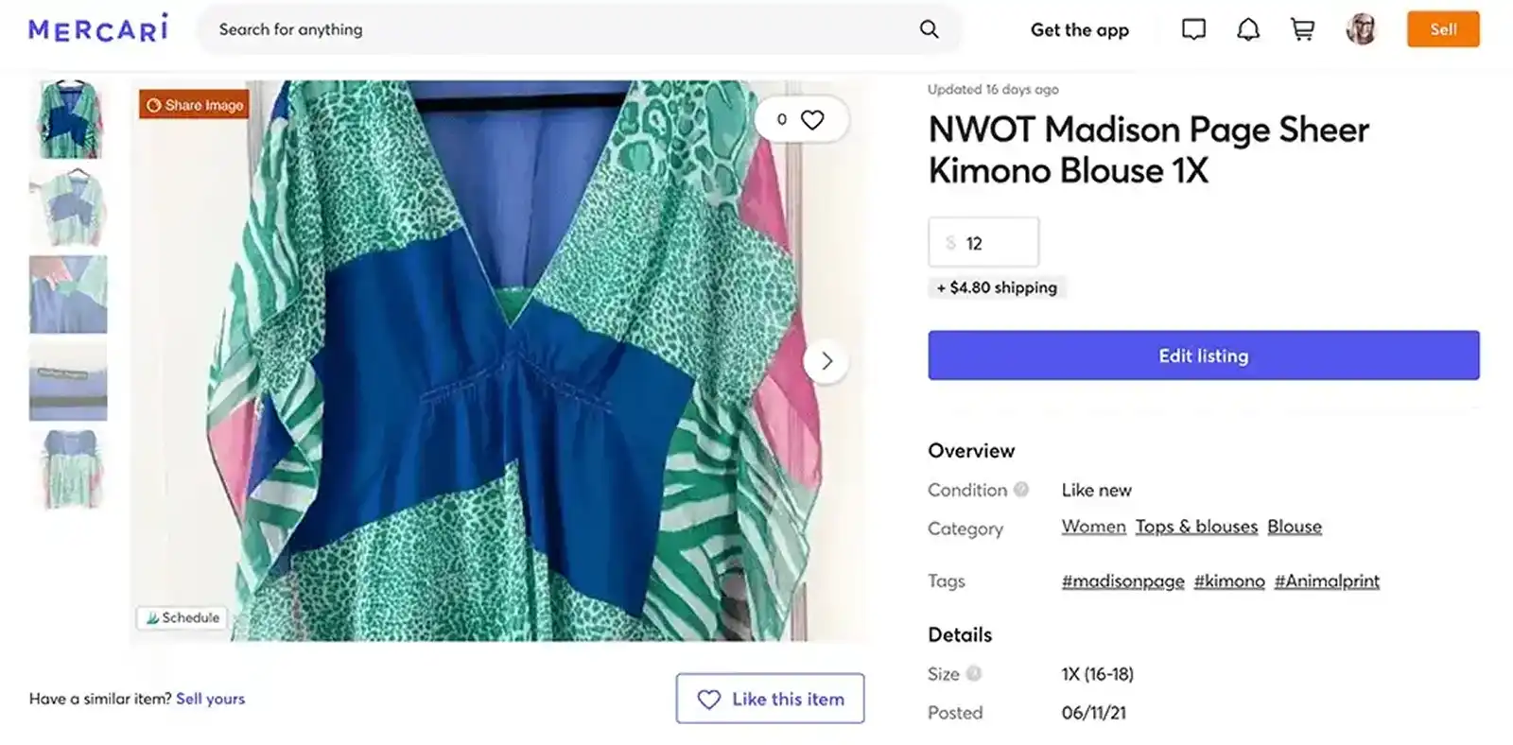This screenshot has width=1513, height=745.
Task: Open the search icon to search
Action: 929,29
